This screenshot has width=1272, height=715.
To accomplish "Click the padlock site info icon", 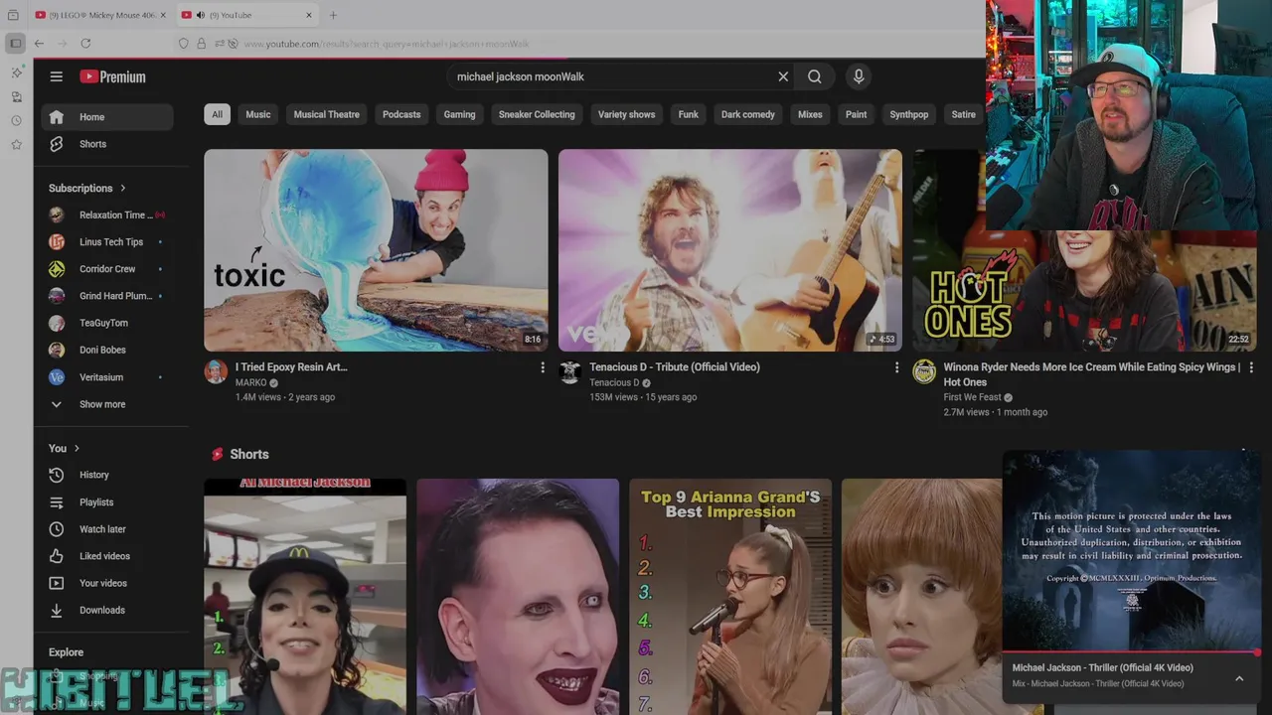I will pyautogui.click(x=202, y=44).
